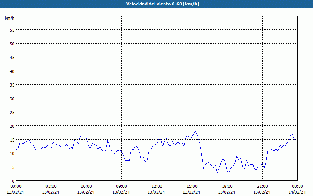Click the 12:00 time label

(x=157, y=187)
